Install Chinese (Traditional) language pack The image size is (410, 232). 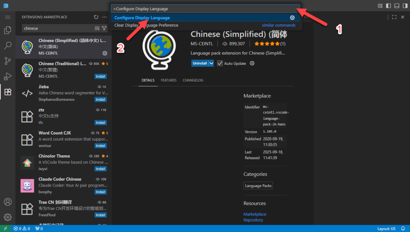(x=100, y=77)
